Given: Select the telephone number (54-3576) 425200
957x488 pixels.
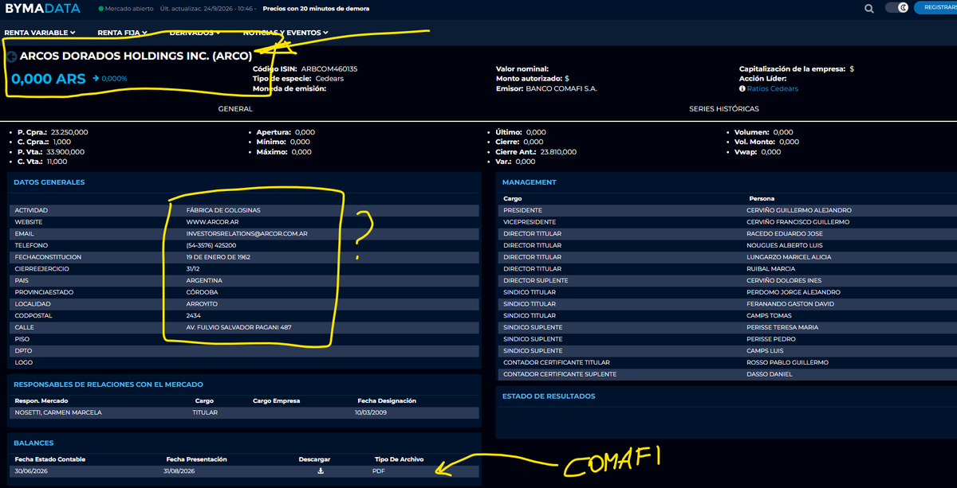Looking at the screenshot, I should [x=211, y=246].
